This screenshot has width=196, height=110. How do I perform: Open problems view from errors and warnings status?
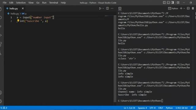coord(4,108)
